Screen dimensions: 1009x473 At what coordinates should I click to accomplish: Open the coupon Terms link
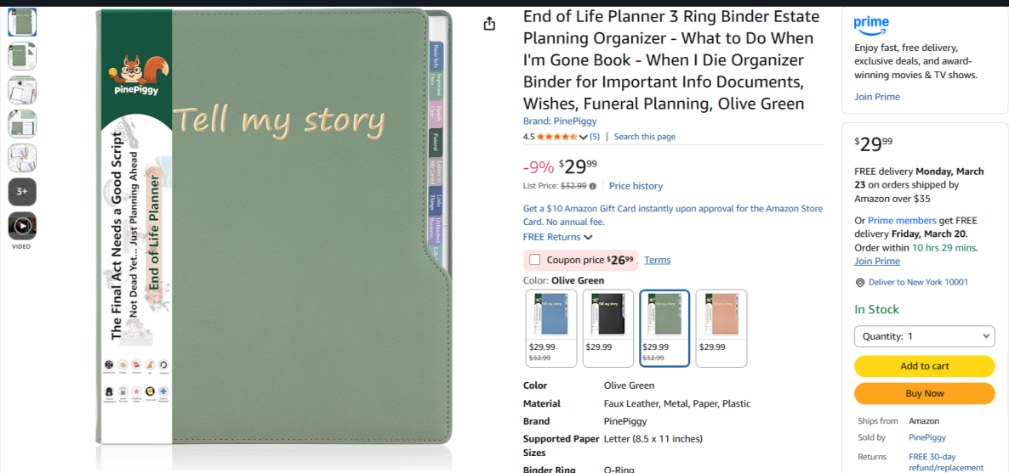[x=657, y=260]
